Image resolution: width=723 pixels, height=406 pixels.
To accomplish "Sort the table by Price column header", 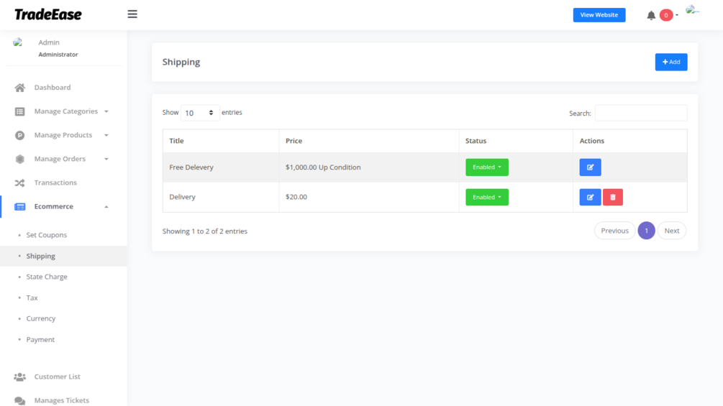I will 294,141.
